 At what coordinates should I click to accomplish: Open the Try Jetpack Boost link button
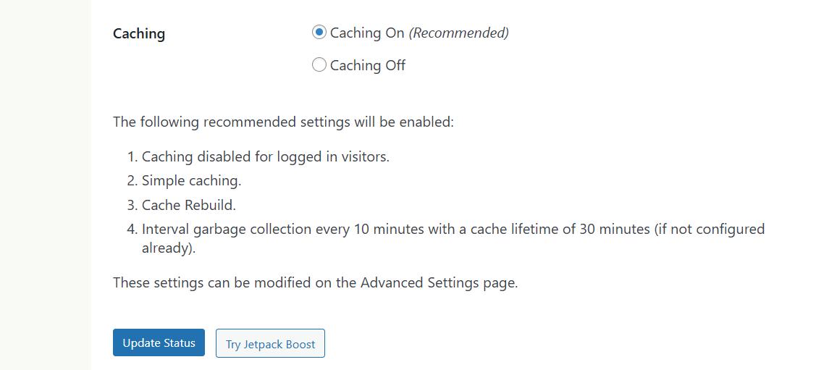click(270, 344)
